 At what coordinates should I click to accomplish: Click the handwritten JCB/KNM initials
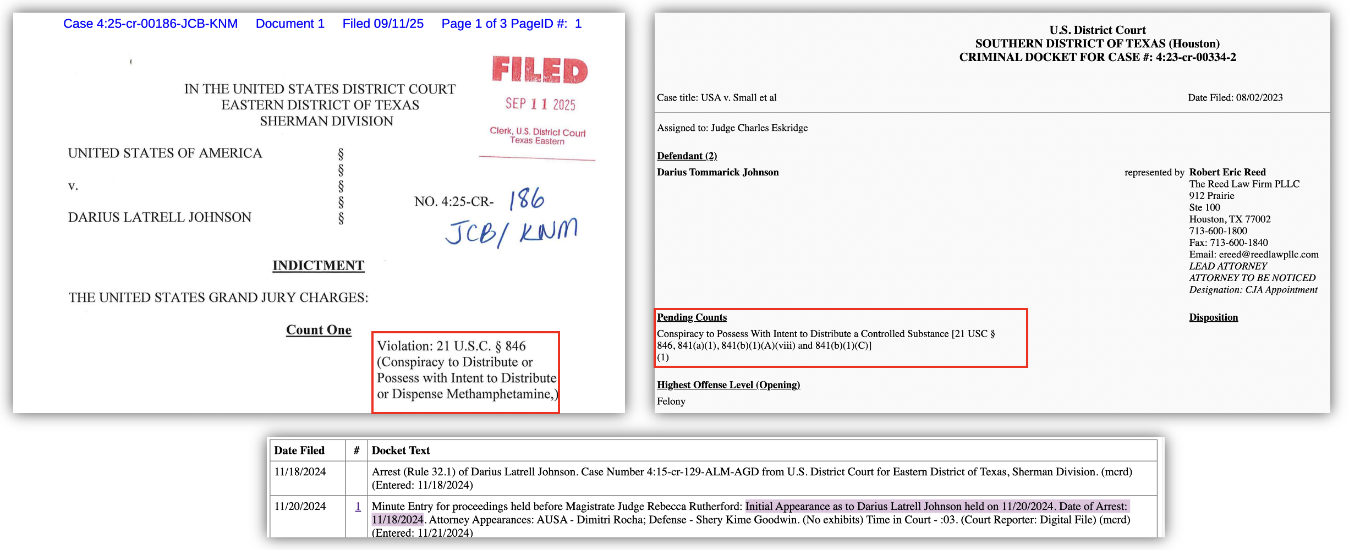coord(511,232)
